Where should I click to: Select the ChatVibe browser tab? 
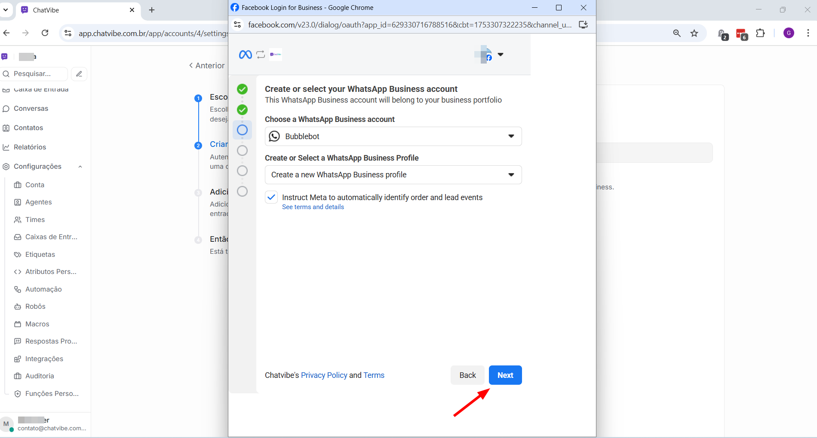pyautogui.click(x=78, y=10)
